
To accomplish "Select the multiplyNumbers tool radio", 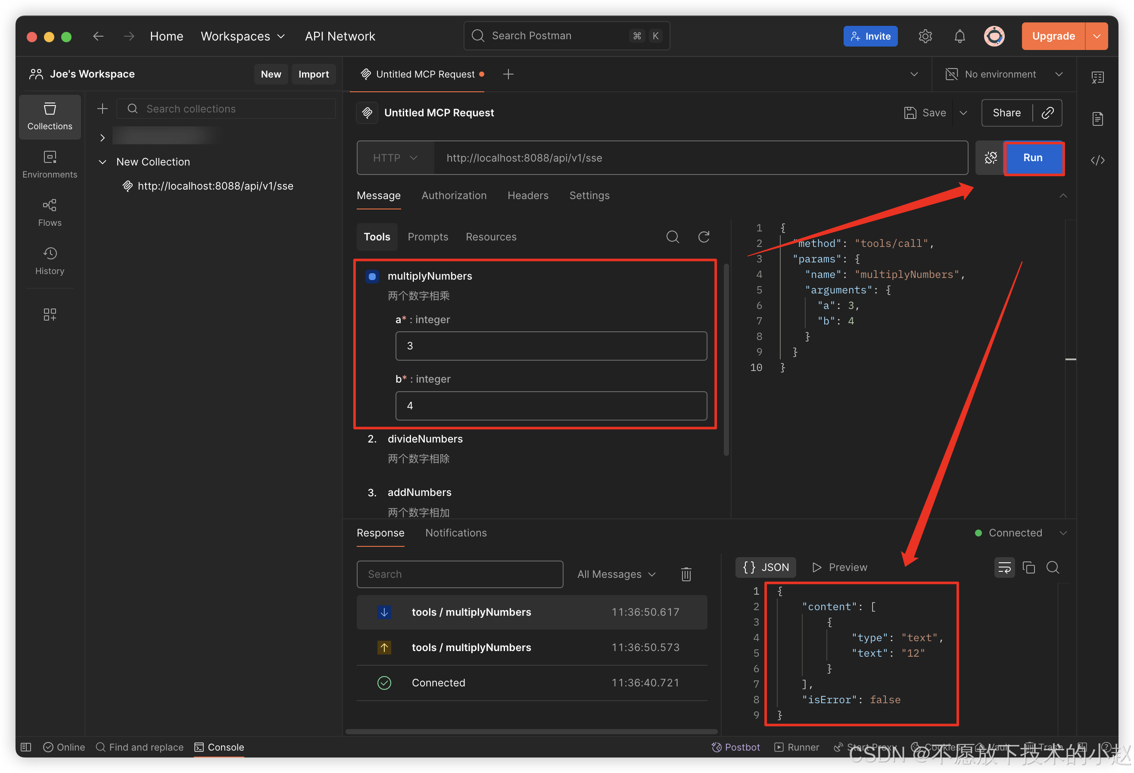I will pos(372,276).
